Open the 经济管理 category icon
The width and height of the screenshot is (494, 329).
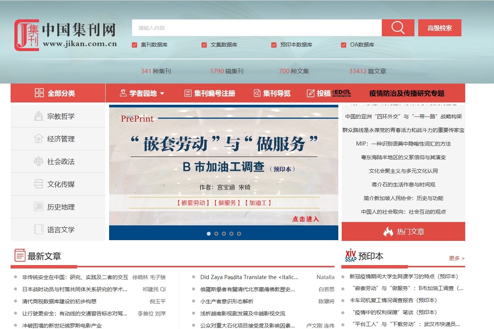tap(39, 139)
